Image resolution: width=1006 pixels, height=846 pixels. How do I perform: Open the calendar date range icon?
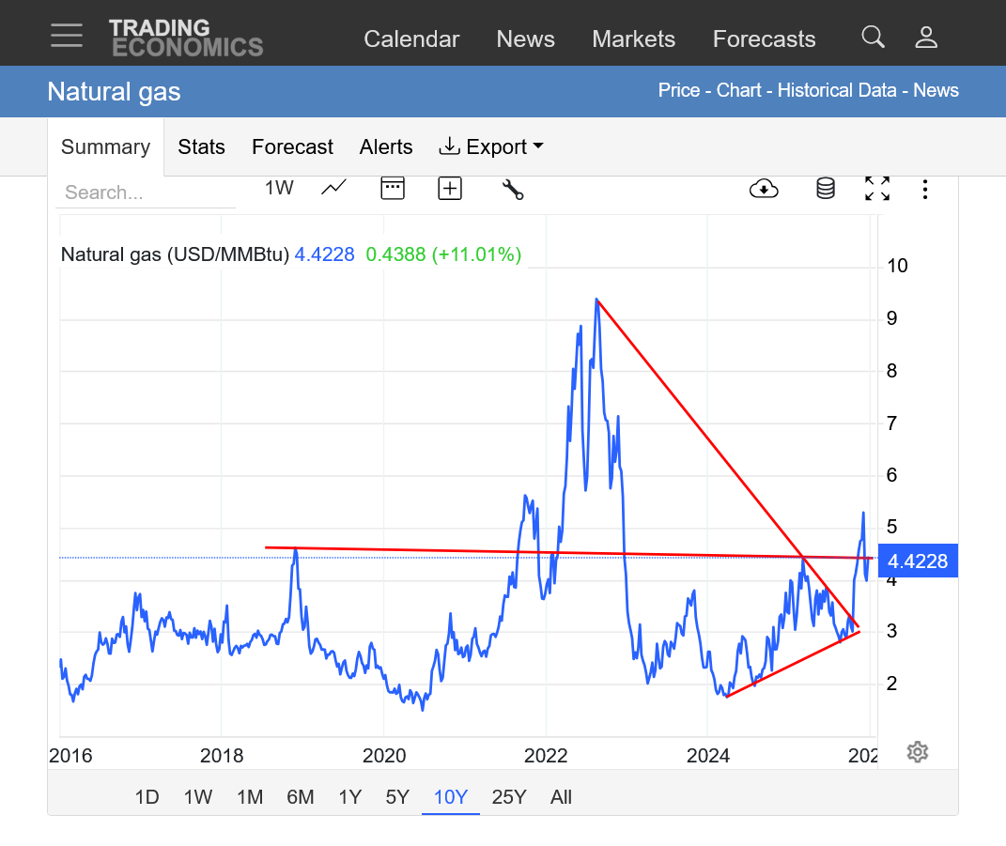392,188
